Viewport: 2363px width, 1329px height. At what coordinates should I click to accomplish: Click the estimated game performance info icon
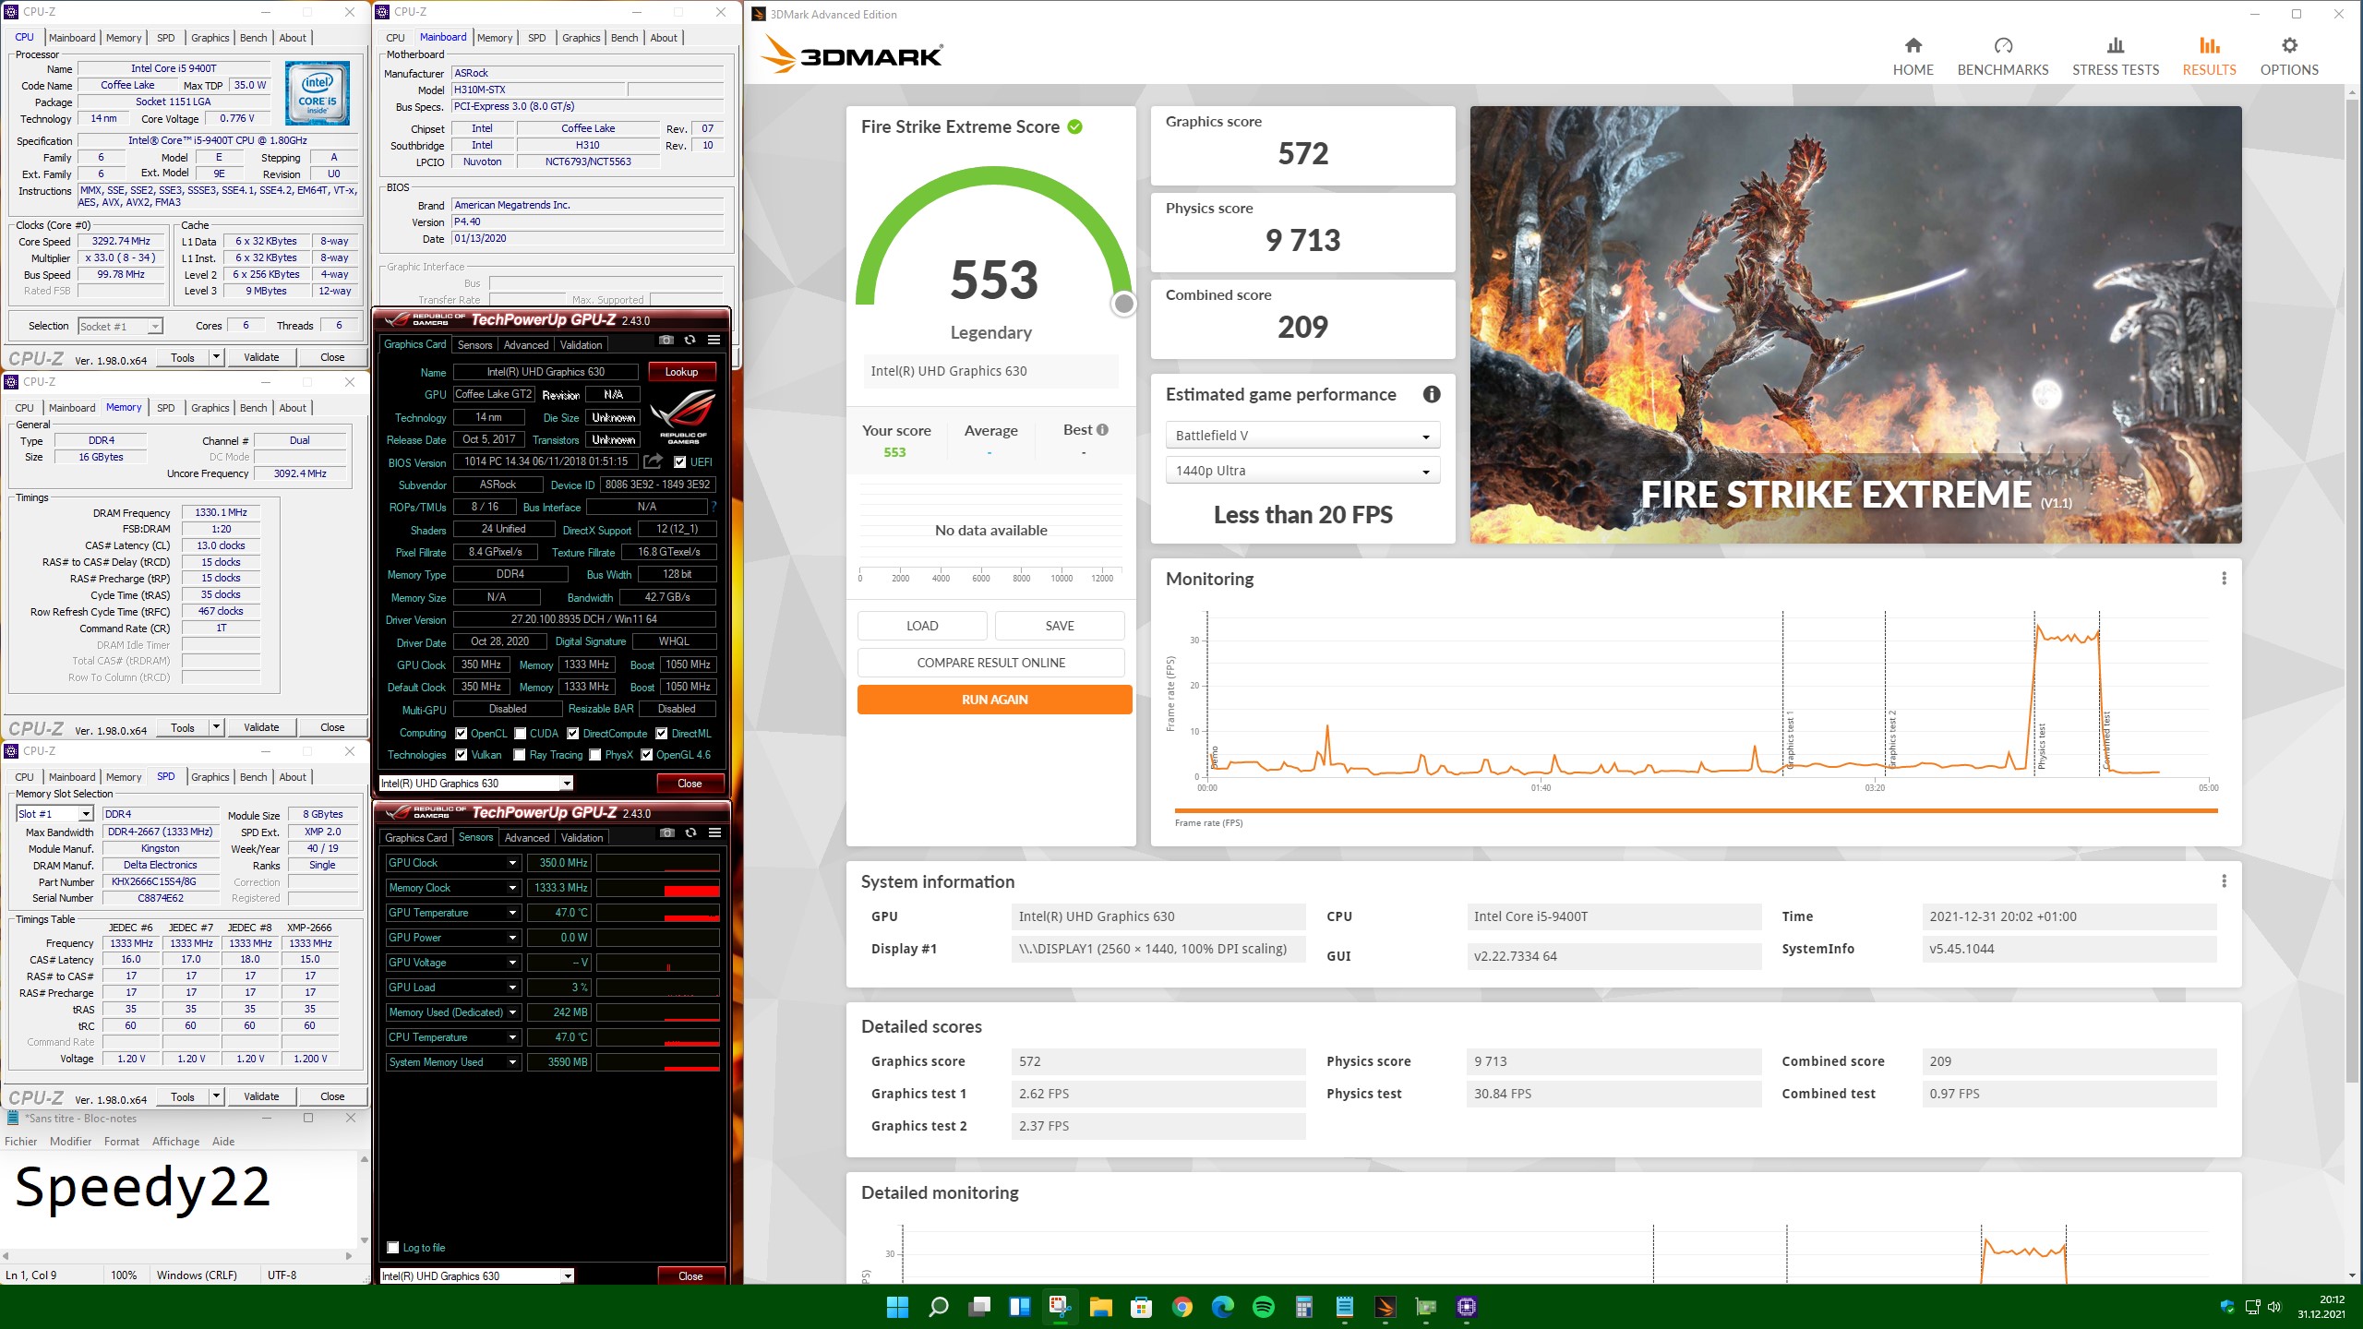pos(1432,395)
